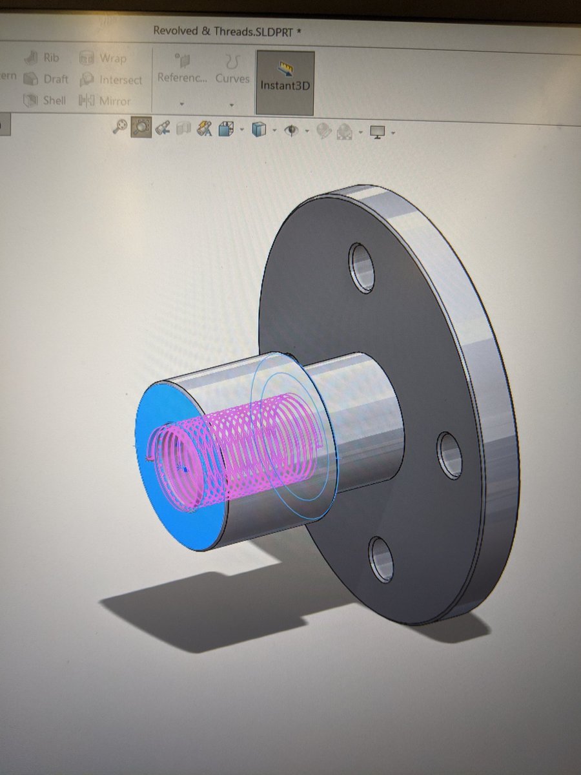Image resolution: width=581 pixels, height=775 pixels.
Task: Return to the Previous View
Action: (x=163, y=128)
